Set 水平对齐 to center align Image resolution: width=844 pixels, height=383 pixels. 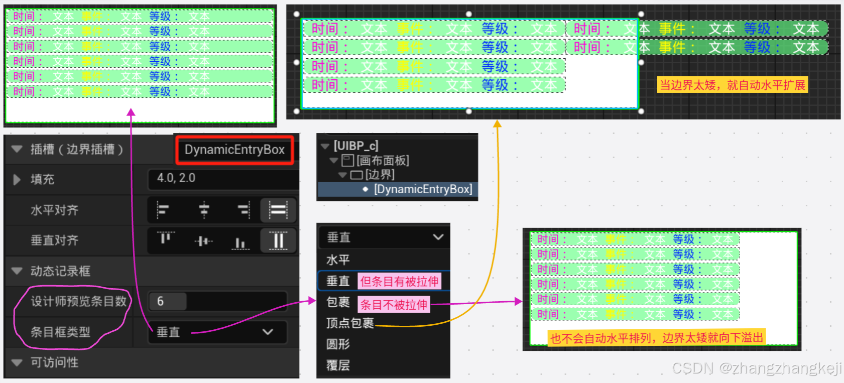tap(204, 210)
